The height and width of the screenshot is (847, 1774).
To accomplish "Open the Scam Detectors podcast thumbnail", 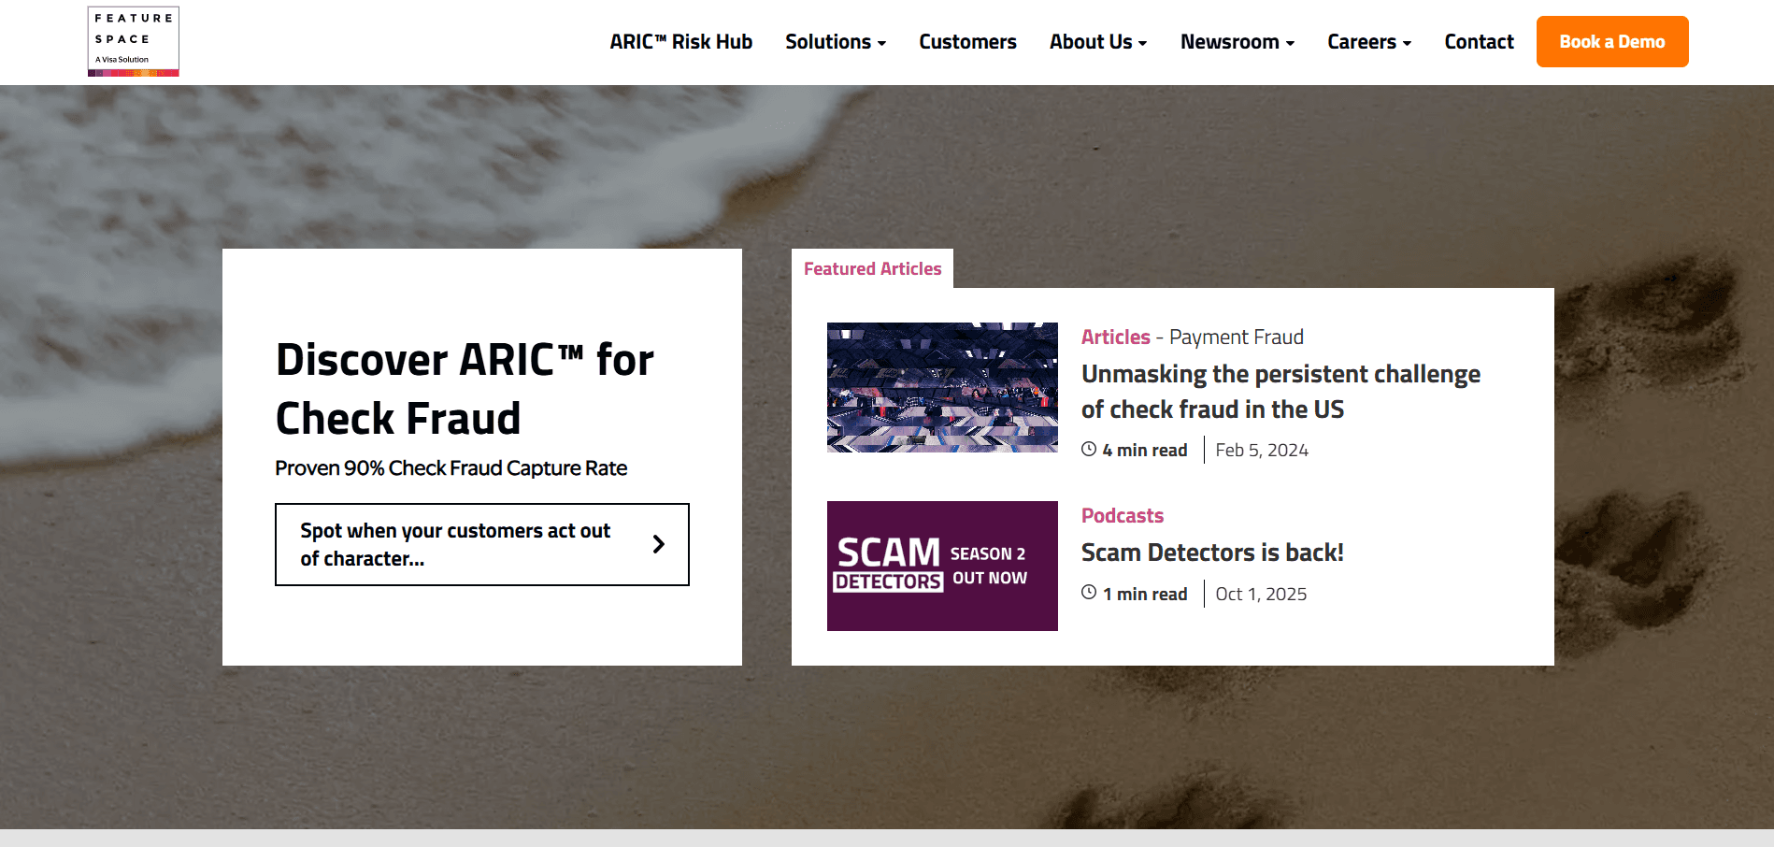I will click(942, 566).
